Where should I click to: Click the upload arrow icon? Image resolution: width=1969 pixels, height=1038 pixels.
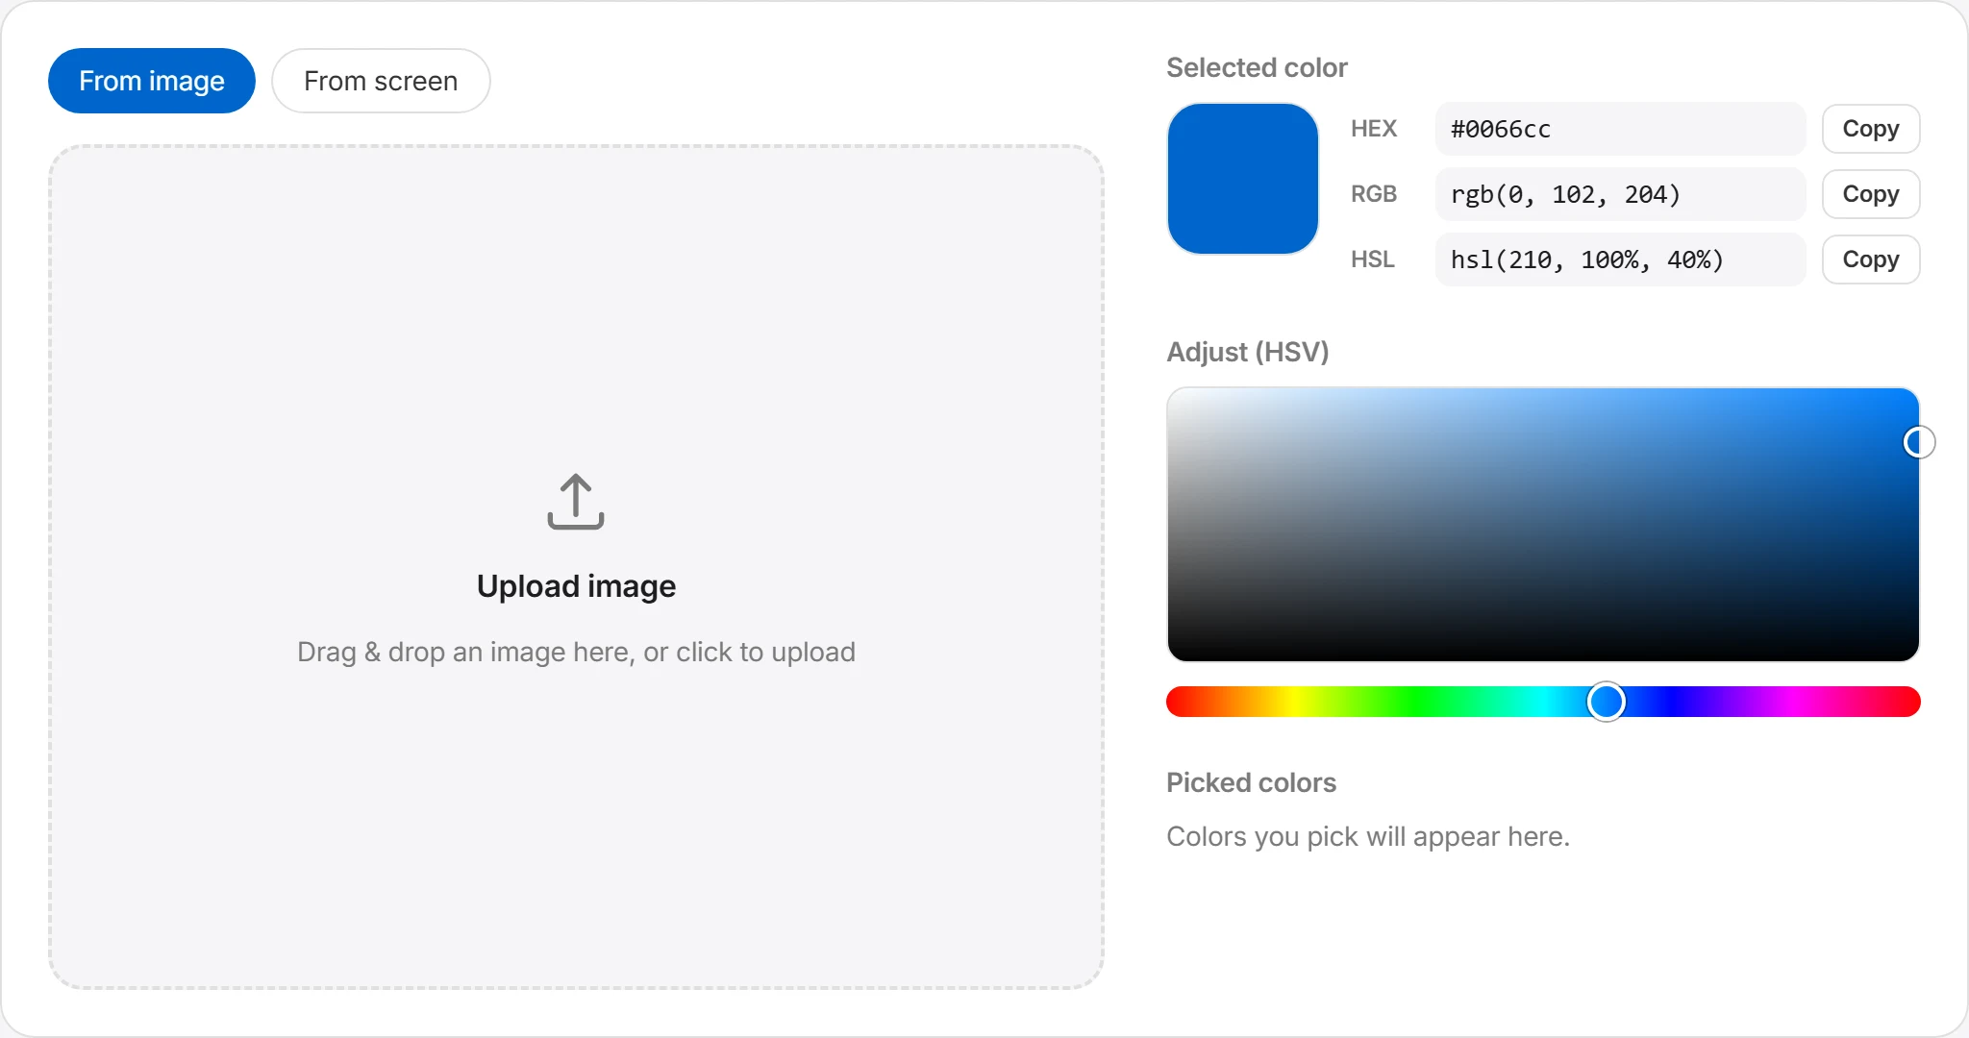coord(576,501)
